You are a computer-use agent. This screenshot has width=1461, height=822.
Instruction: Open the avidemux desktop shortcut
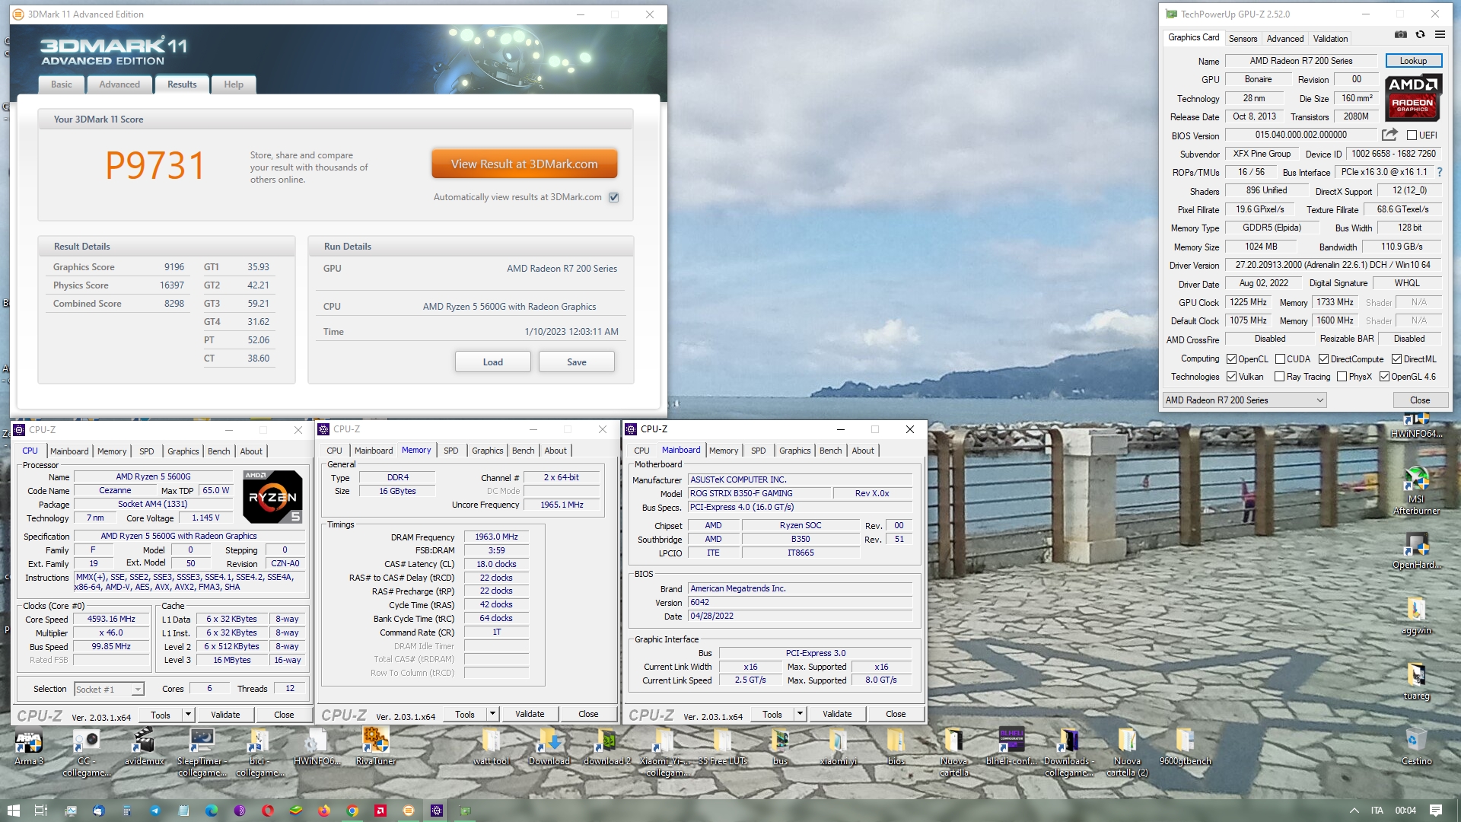[x=144, y=747]
